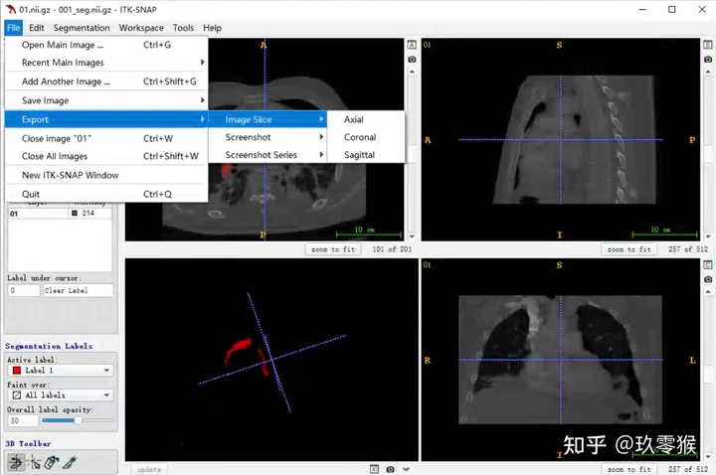Click the red Label 1 color swatch

(17, 370)
